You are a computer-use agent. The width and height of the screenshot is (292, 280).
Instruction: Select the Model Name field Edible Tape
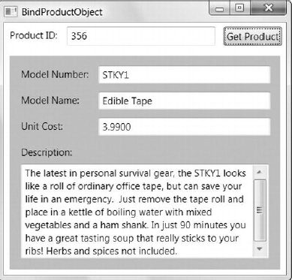coord(185,101)
